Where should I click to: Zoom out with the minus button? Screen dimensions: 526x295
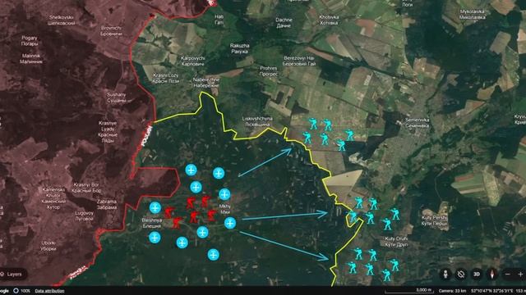(508, 275)
